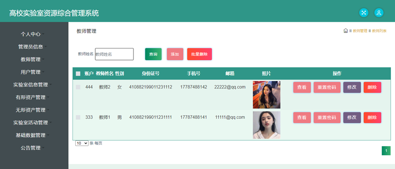Image resolution: width=395 pixels, height=169 pixels.
Task: Follow the 教师列表 breadcrumb link
Action: point(379,31)
